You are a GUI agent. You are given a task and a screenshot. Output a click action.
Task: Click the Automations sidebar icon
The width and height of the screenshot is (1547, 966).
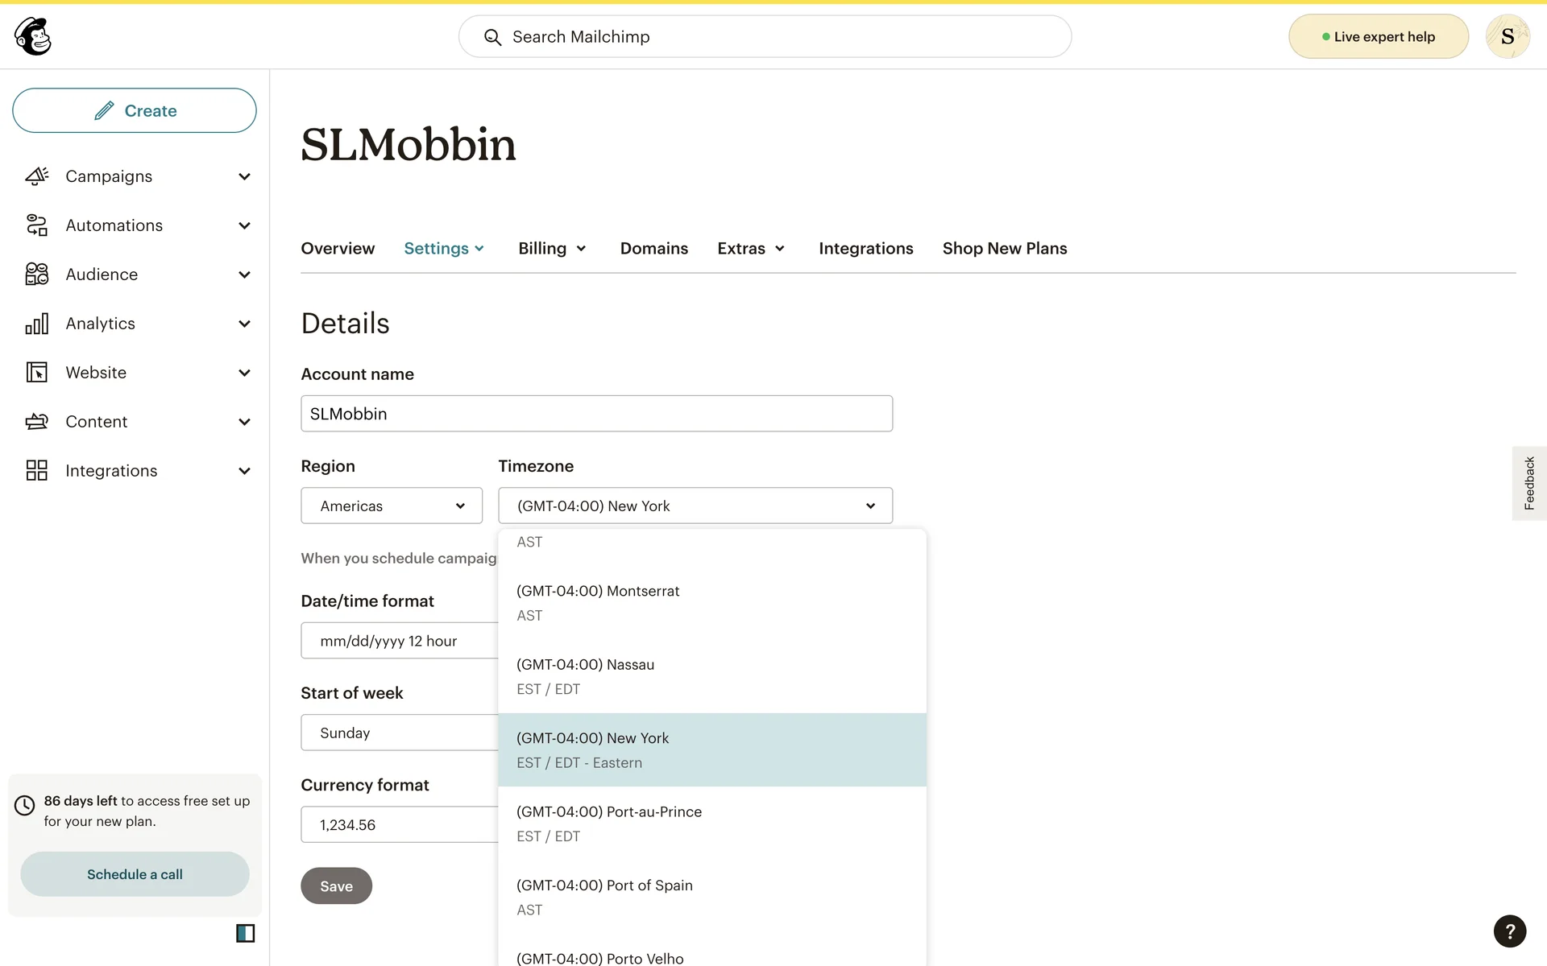coord(37,225)
